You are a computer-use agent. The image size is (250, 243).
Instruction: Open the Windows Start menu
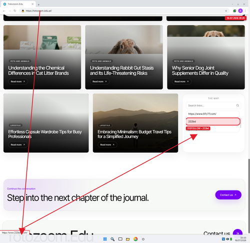[105, 239]
